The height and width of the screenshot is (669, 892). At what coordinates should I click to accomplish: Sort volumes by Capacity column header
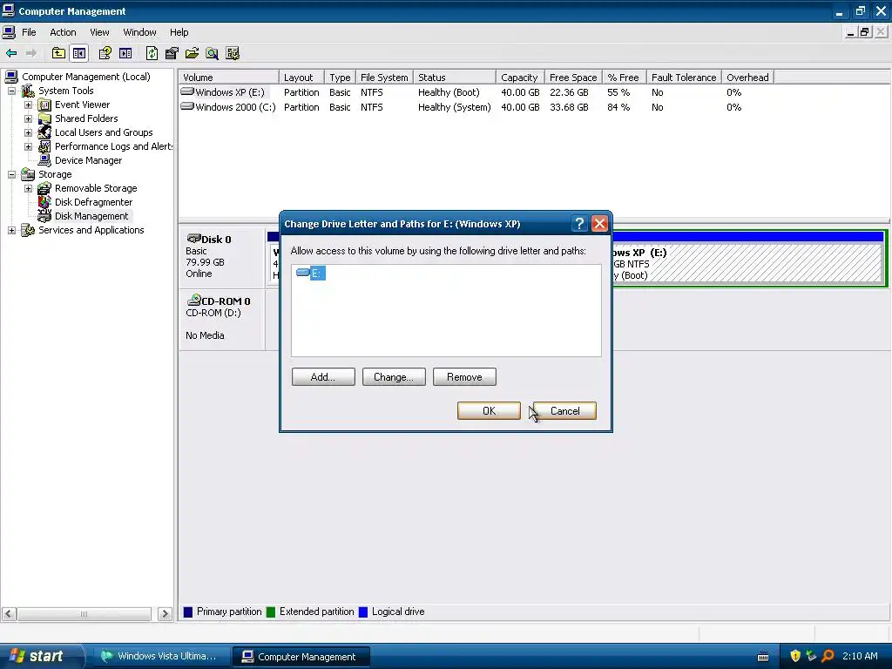(520, 78)
